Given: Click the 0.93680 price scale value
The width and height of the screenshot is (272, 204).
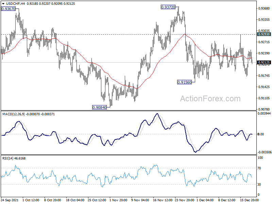Looking at the screenshot, I should [x=264, y=8].
